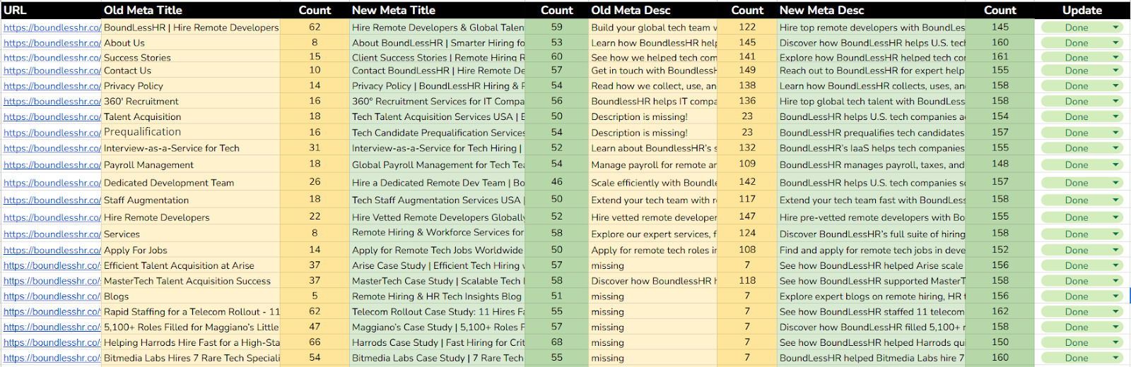The image size is (1131, 367).
Task: Open the URL link for Staff Augmentation row
Action: click(x=52, y=200)
